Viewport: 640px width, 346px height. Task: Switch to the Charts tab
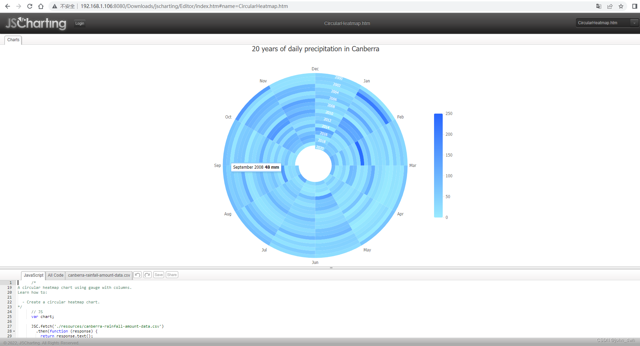pos(13,39)
